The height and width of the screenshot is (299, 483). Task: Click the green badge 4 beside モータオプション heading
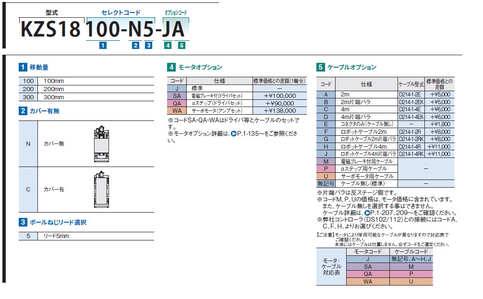tap(171, 68)
